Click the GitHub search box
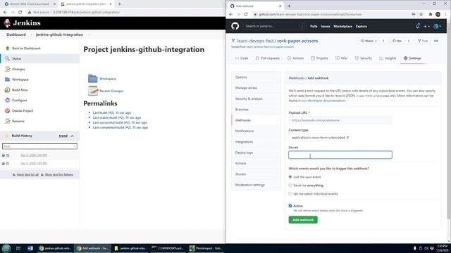The width and height of the screenshot is (451, 253). coord(273,26)
